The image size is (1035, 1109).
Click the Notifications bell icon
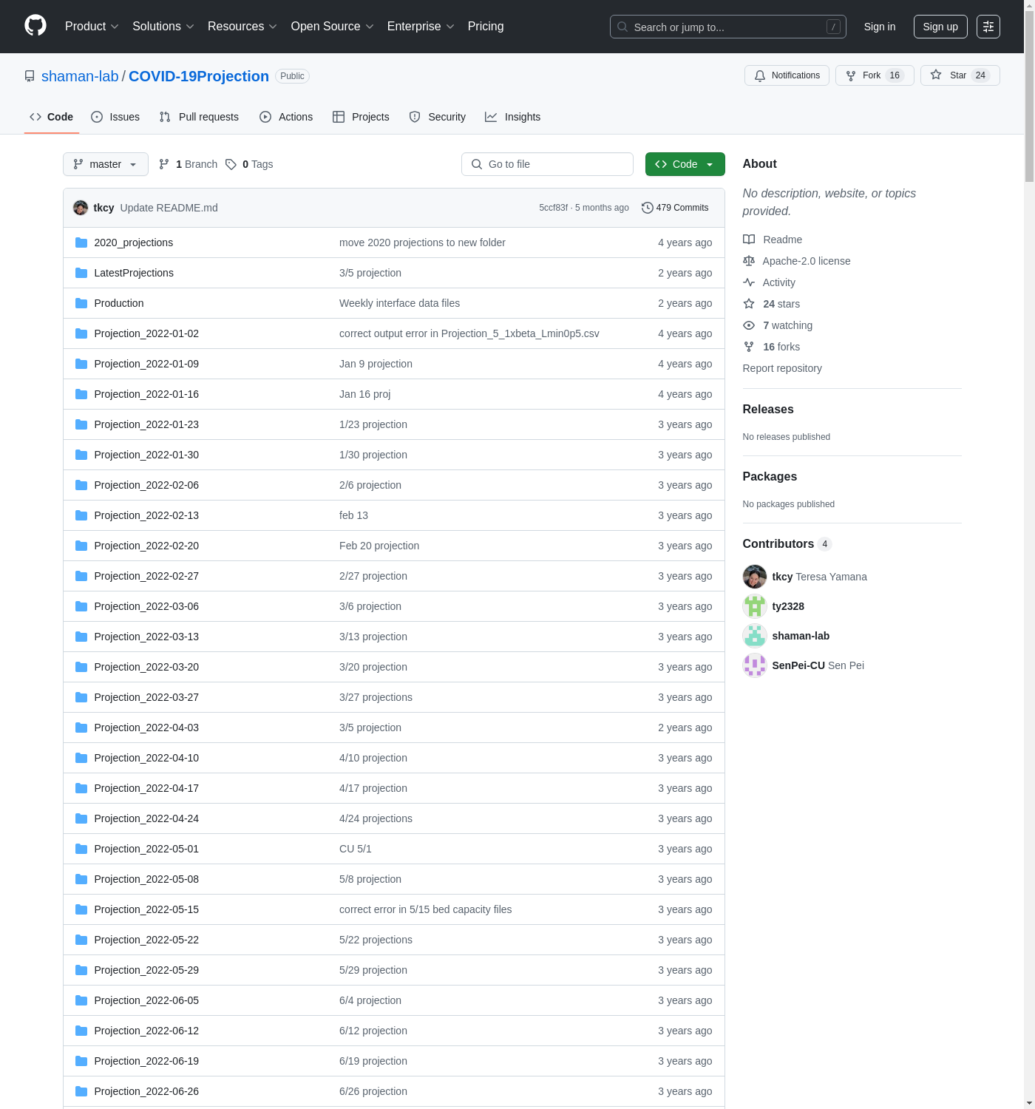760,75
